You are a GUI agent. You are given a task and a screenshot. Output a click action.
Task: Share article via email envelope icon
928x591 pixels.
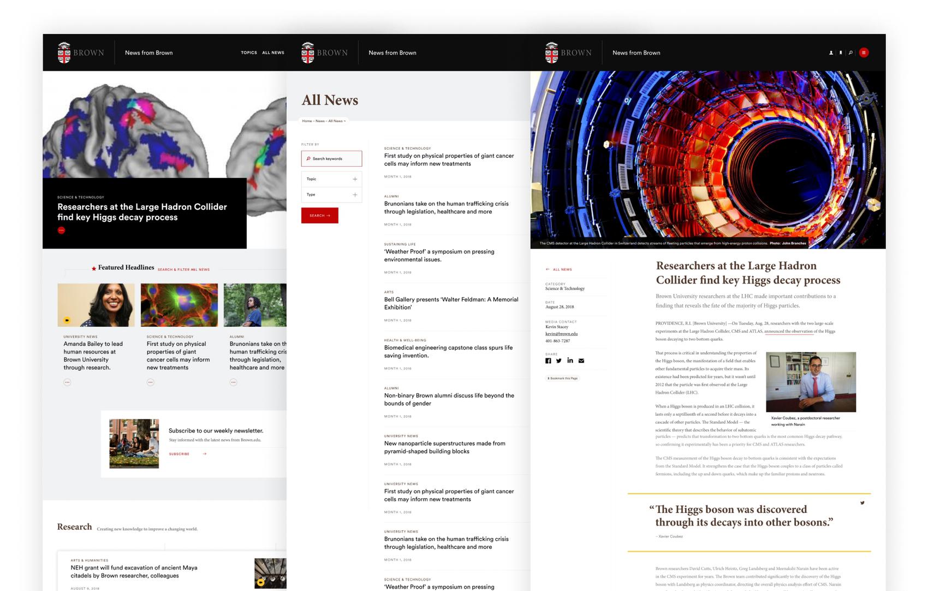(x=581, y=360)
